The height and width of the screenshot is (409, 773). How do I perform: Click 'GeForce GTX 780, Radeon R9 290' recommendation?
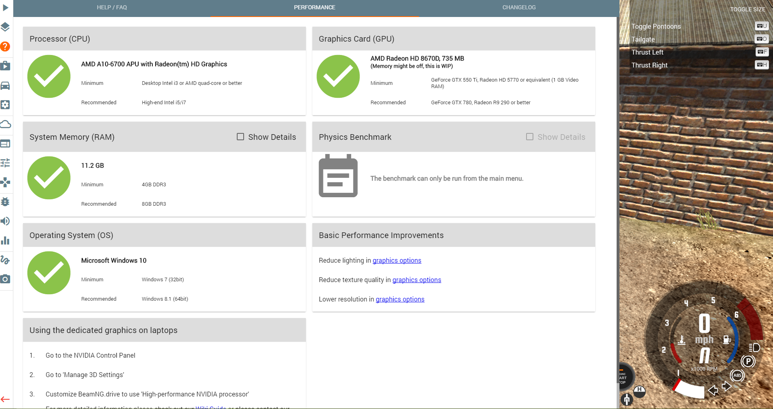click(x=481, y=103)
